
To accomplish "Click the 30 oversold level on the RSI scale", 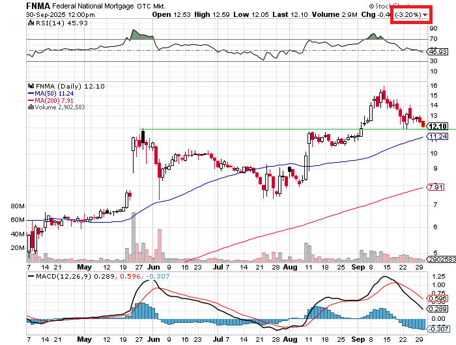I will 433,61.
